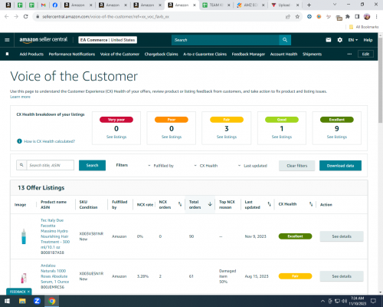Viewport: 383px width, 307px height.
Task: Open new browser tab with plus icon
Action: [x=309, y=5]
